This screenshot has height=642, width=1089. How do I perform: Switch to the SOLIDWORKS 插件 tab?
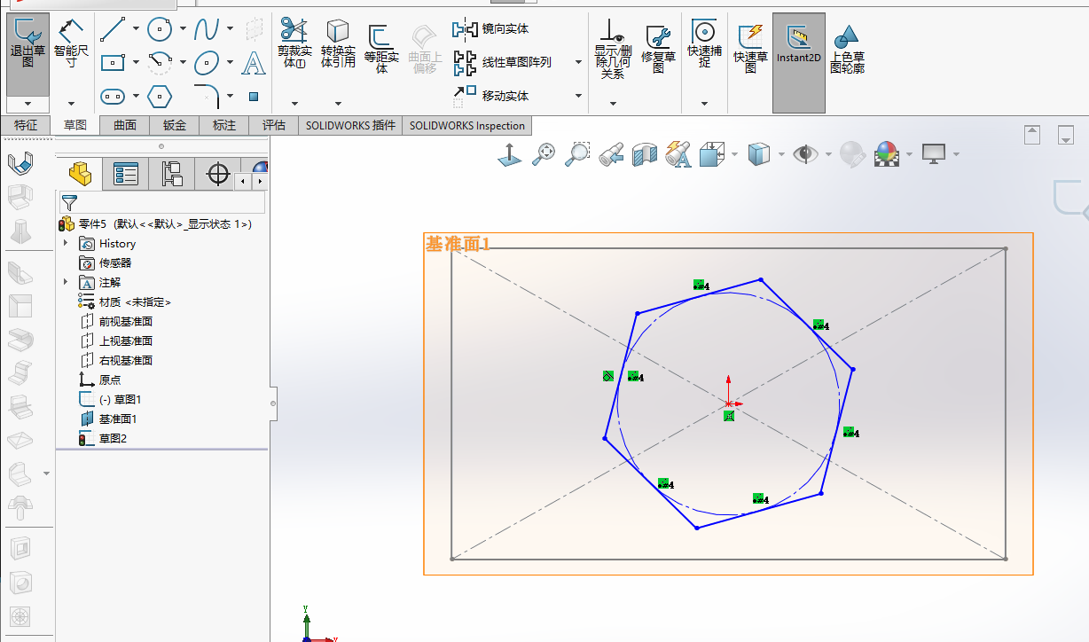(x=350, y=125)
